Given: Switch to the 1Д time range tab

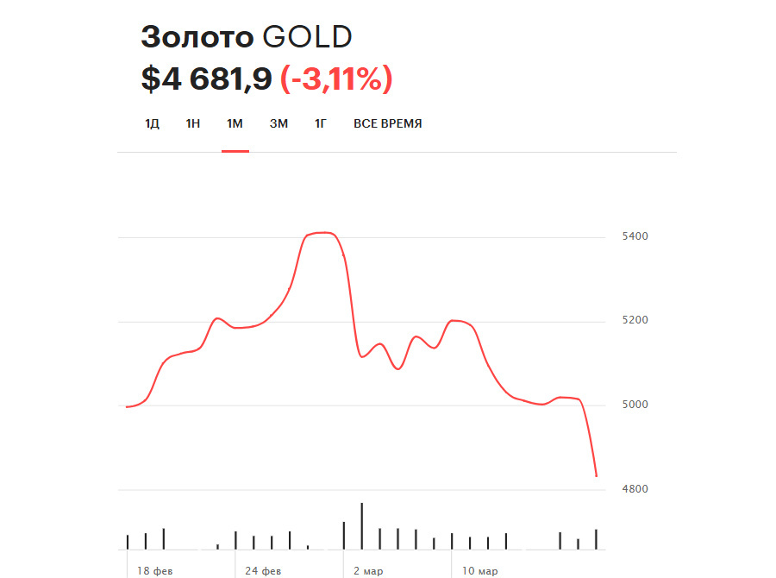Looking at the screenshot, I should click(152, 123).
